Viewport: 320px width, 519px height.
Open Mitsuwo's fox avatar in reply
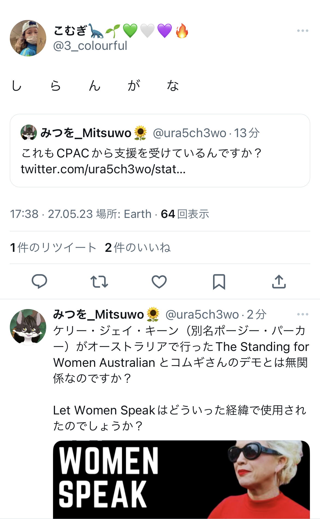click(28, 327)
